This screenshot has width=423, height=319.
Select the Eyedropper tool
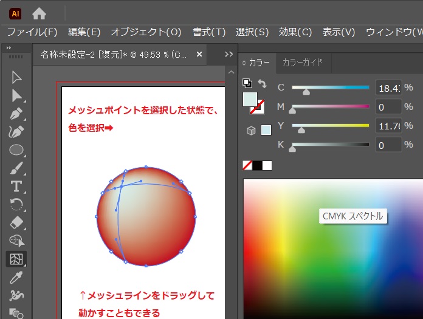[x=16, y=278]
